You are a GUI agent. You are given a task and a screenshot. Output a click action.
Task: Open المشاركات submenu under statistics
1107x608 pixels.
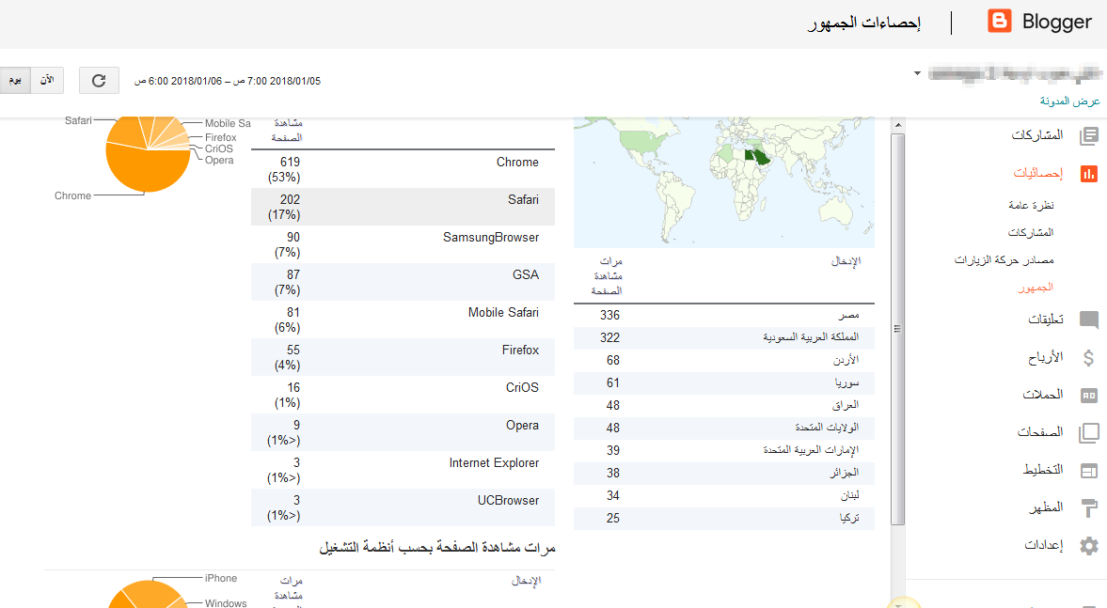[1031, 232]
